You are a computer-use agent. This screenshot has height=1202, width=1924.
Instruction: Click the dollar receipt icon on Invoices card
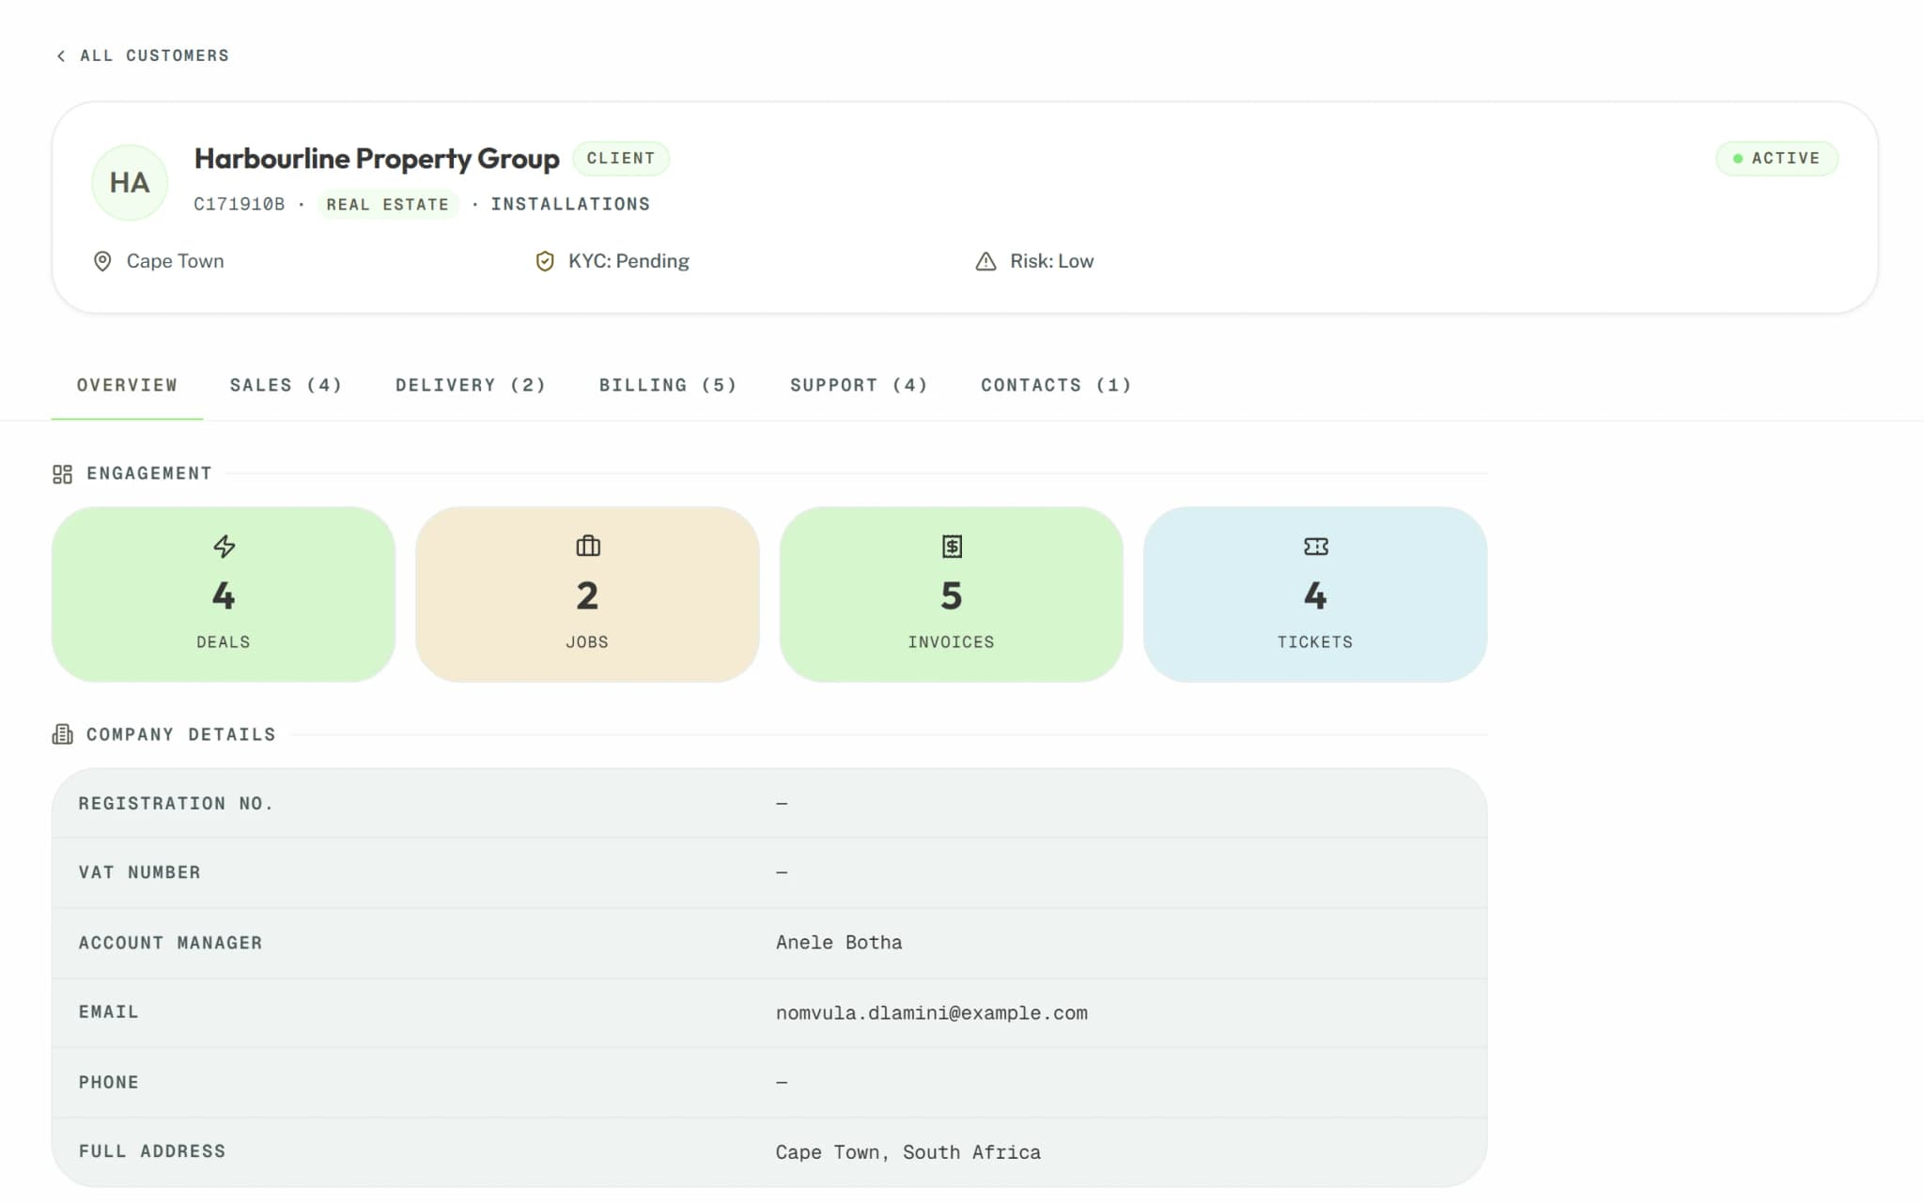pos(952,546)
